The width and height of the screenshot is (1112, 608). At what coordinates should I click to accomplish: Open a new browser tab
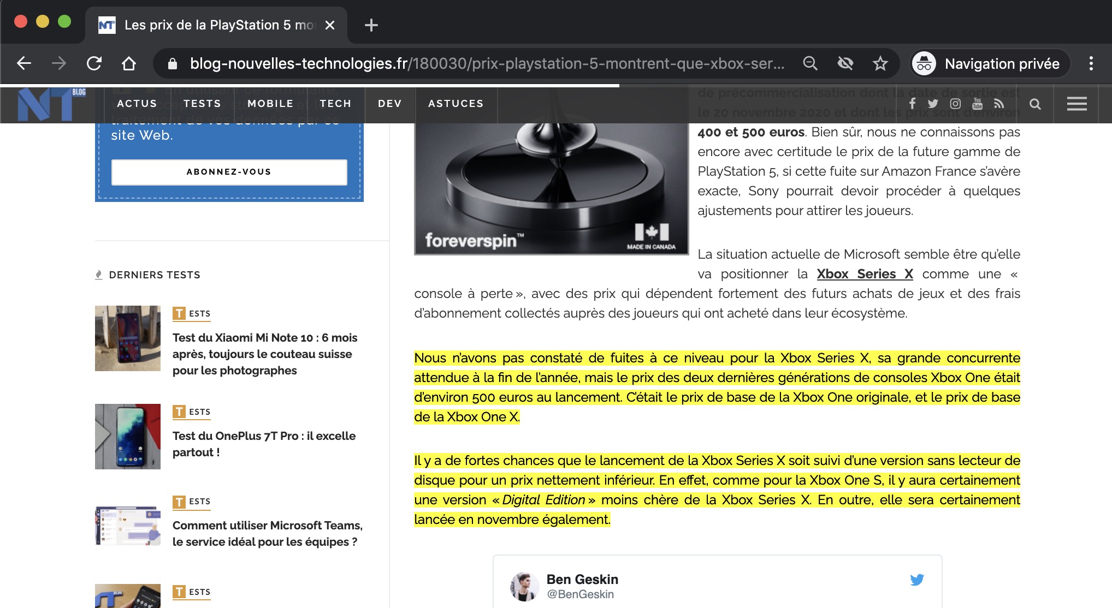tap(371, 25)
